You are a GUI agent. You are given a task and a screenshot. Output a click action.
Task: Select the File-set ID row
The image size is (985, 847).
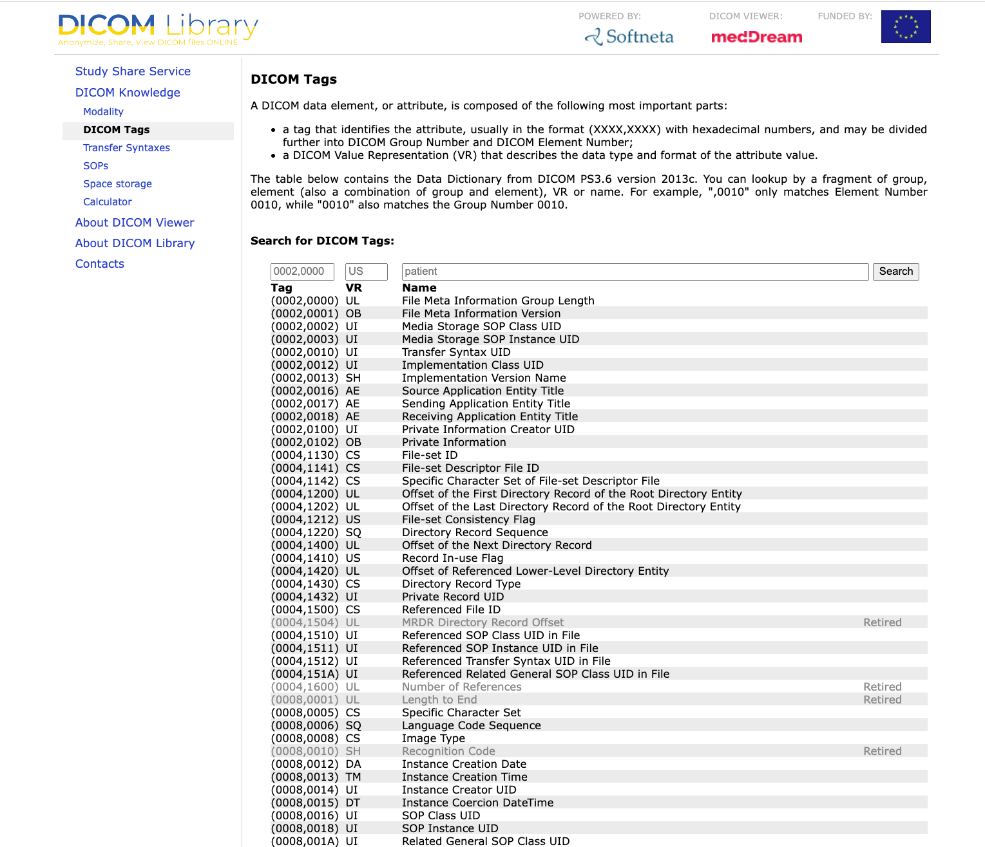(599, 455)
